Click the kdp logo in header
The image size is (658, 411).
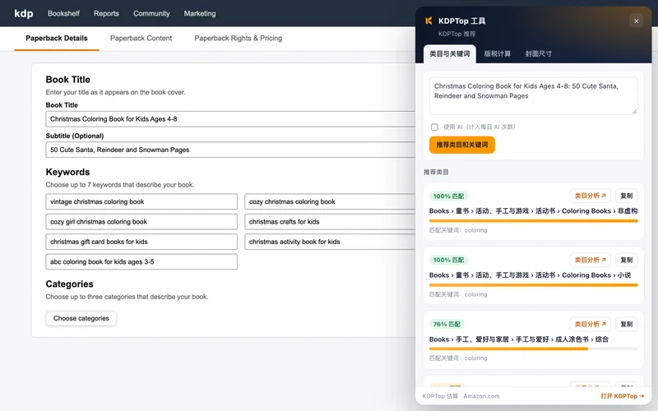(24, 13)
